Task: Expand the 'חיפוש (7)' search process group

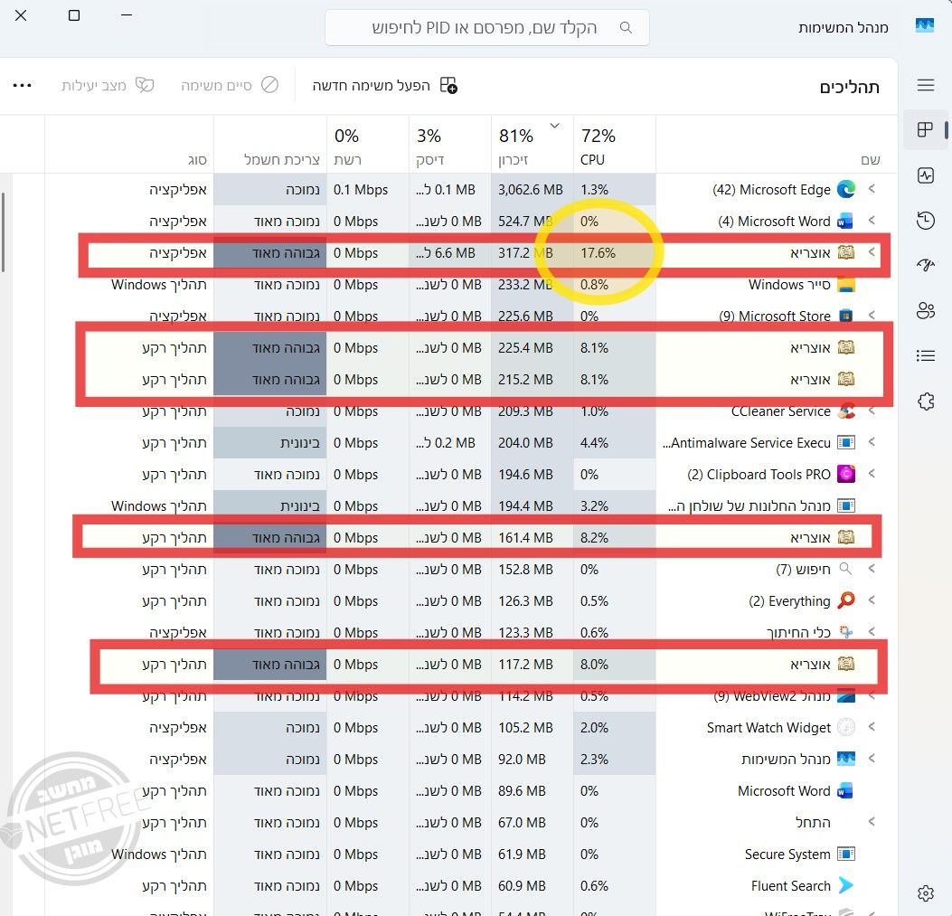Action: (x=872, y=569)
